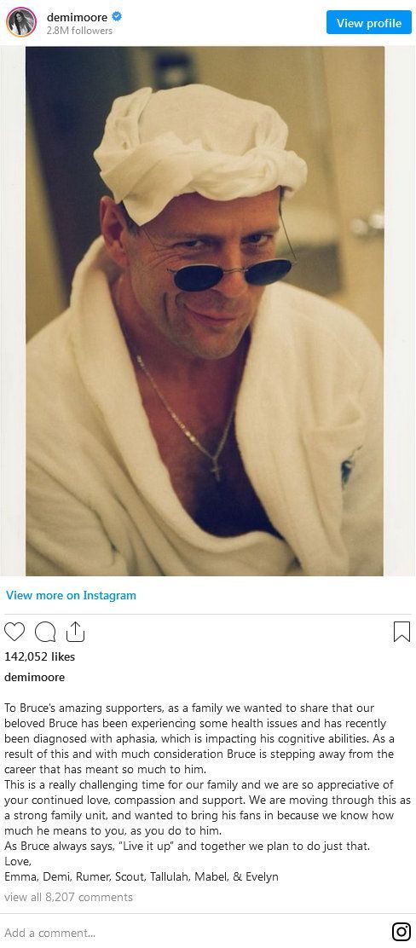Viewport: 416px width, 948px height.
Task: Click the "Live it up" caption line
Action: point(187,847)
